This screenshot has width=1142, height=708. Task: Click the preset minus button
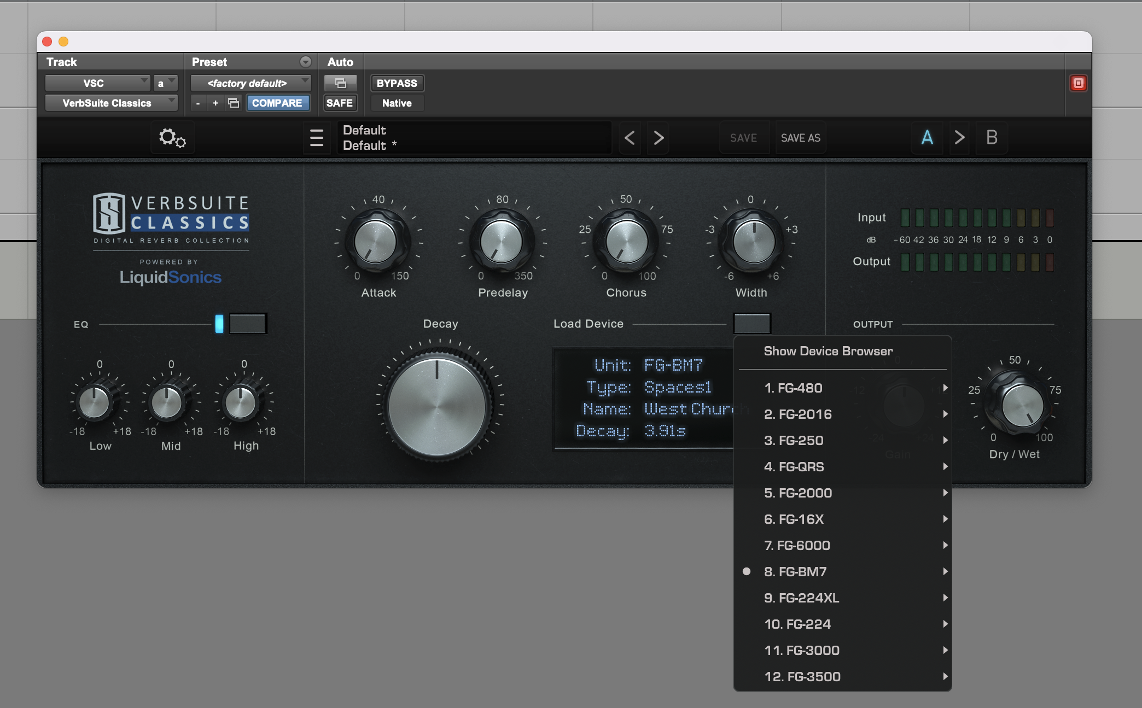tap(198, 103)
